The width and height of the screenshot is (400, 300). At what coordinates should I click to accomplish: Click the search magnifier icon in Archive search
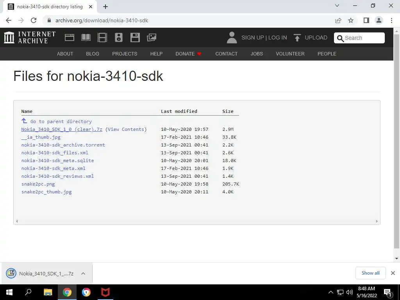point(340,38)
